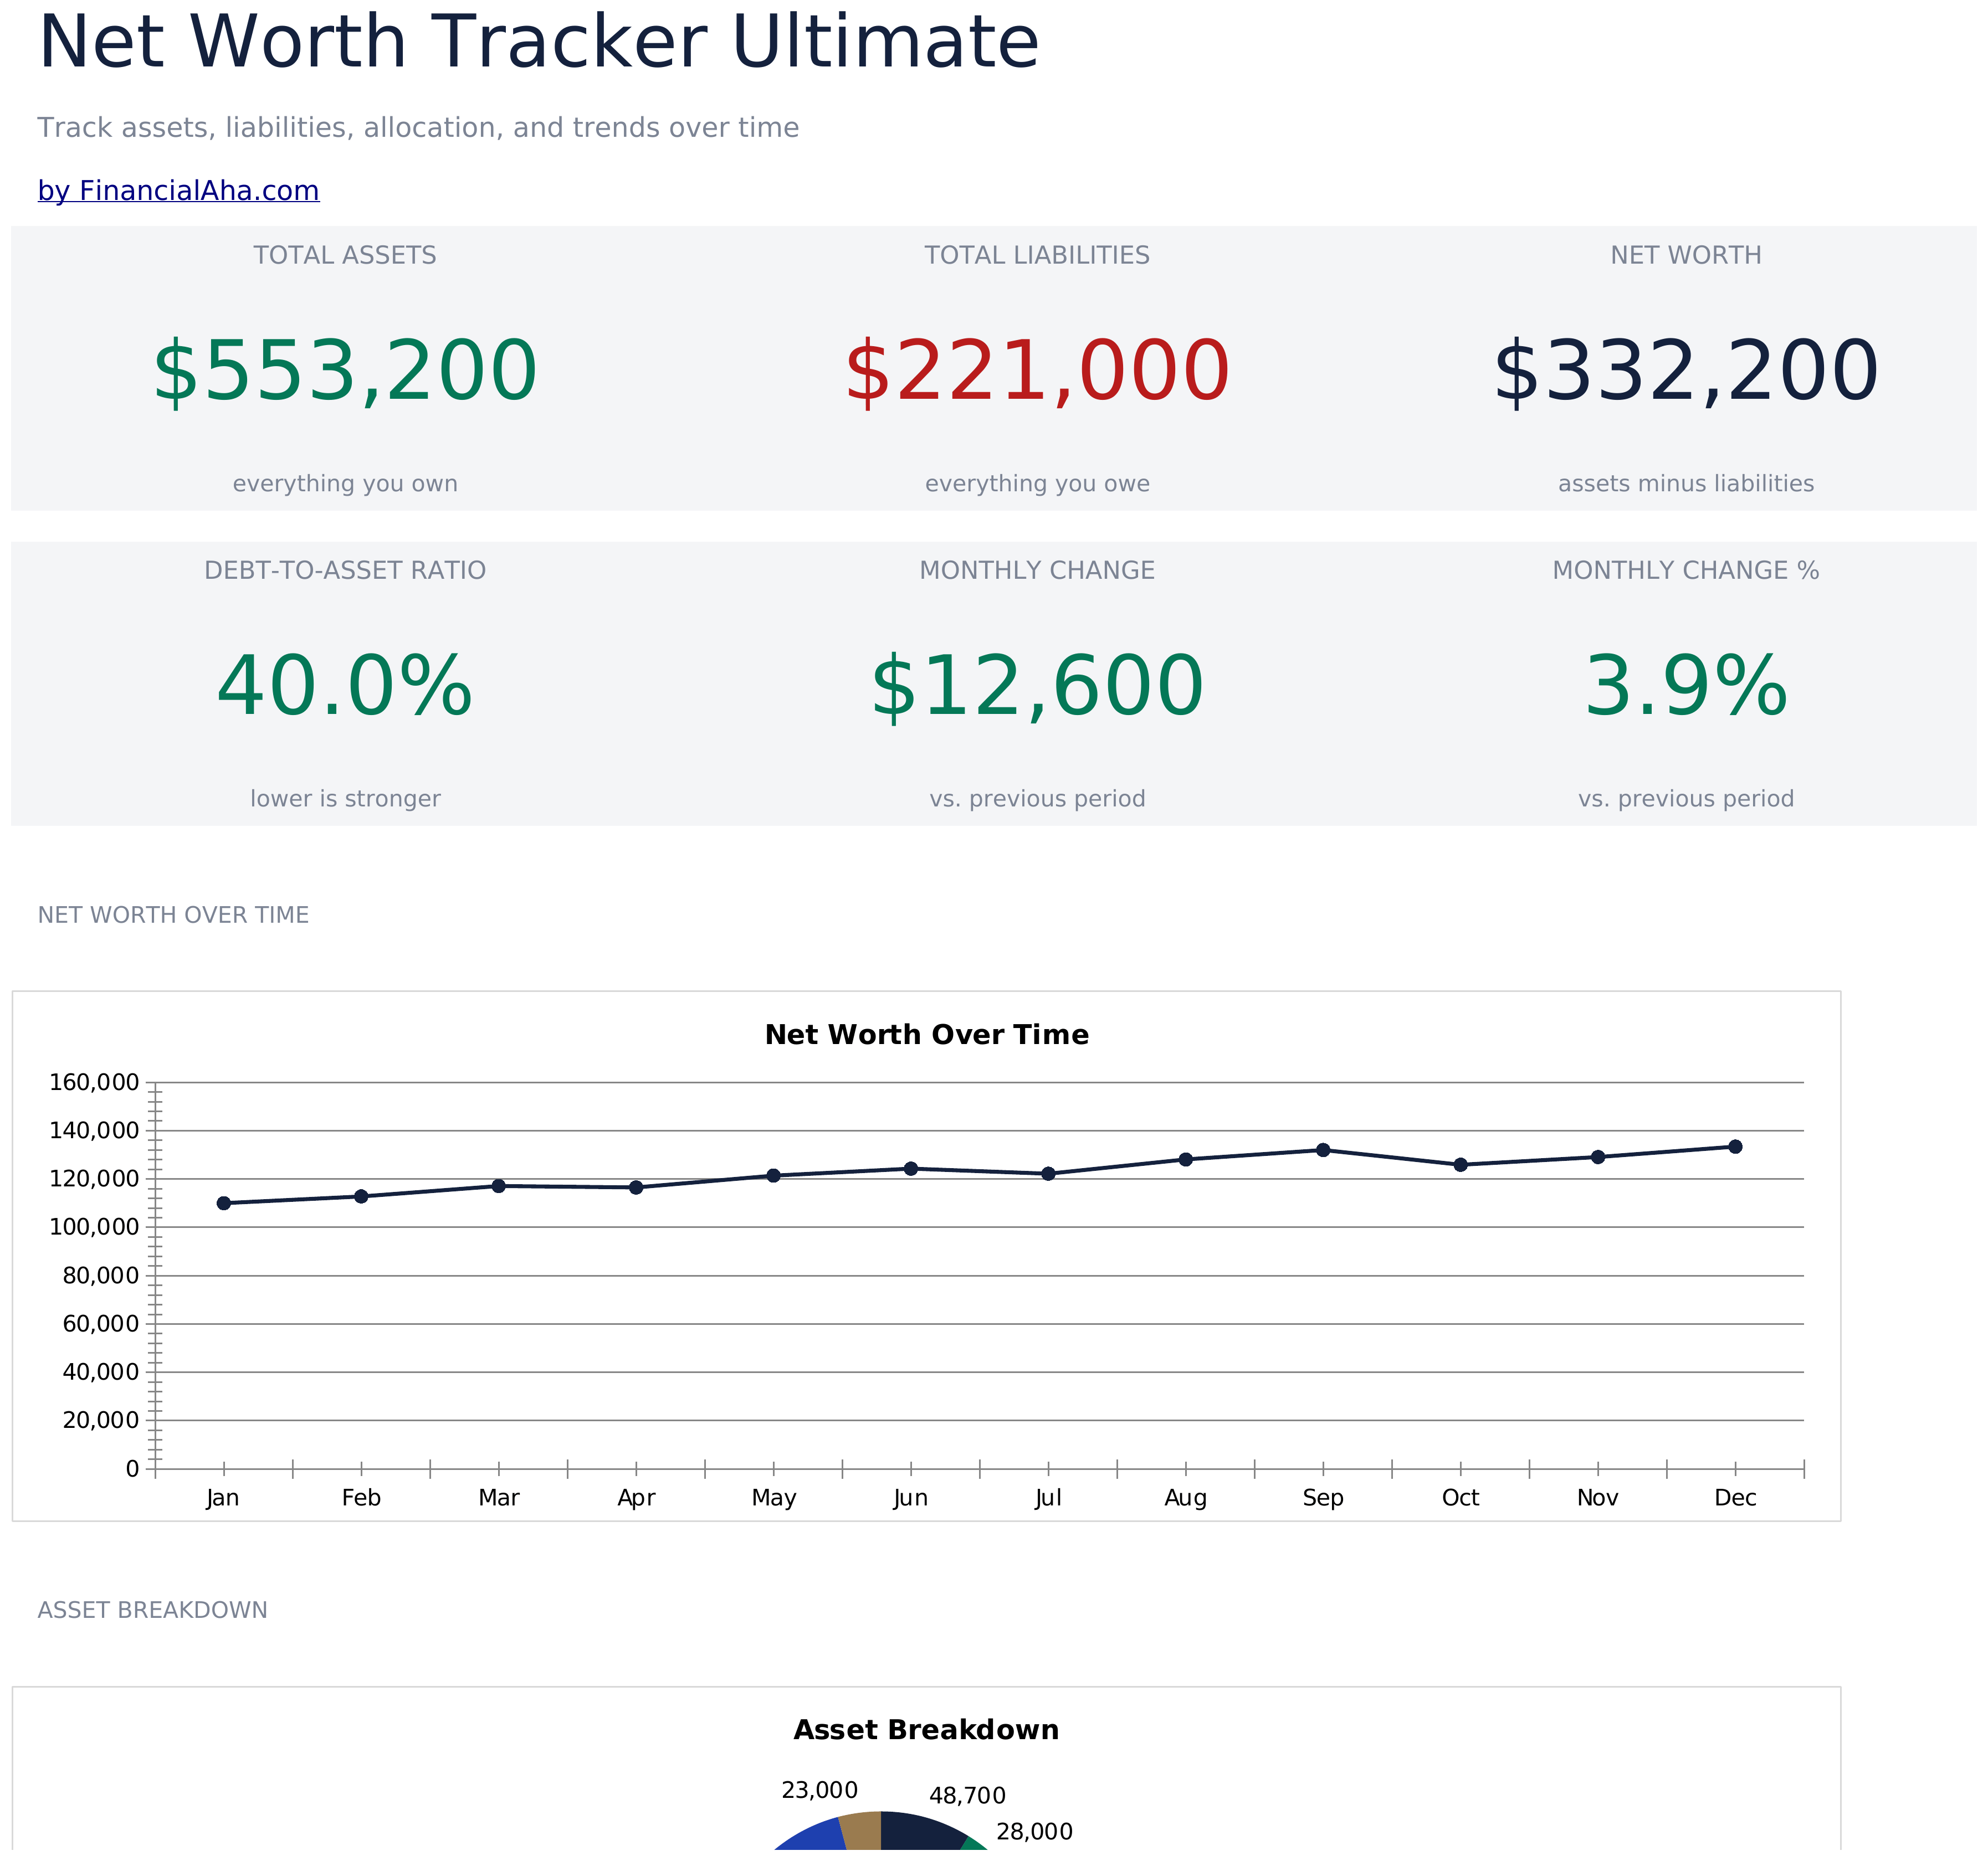The height and width of the screenshot is (1861, 1988).
Task: Click the Nov data point on line chart
Action: pyautogui.click(x=1598, y=1158)
